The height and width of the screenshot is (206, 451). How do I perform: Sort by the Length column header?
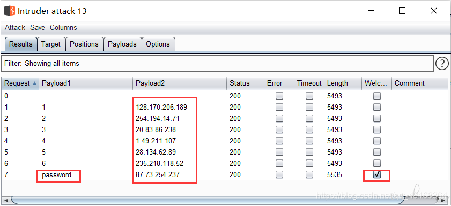(x=343, y=83)
